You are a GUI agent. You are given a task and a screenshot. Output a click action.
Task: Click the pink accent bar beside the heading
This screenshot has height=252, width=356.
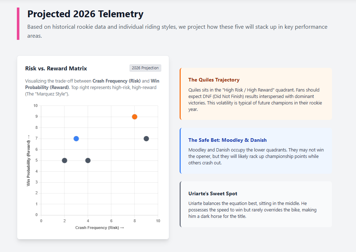(18, 24)
